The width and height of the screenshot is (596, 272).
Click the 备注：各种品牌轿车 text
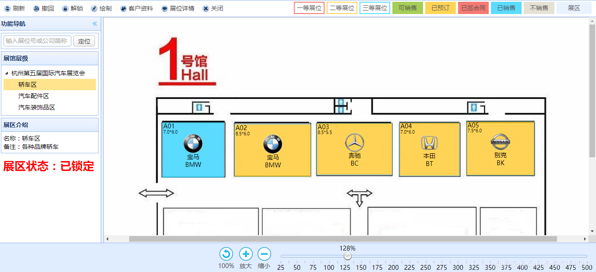pyautogui.click(x=31, y=147)
